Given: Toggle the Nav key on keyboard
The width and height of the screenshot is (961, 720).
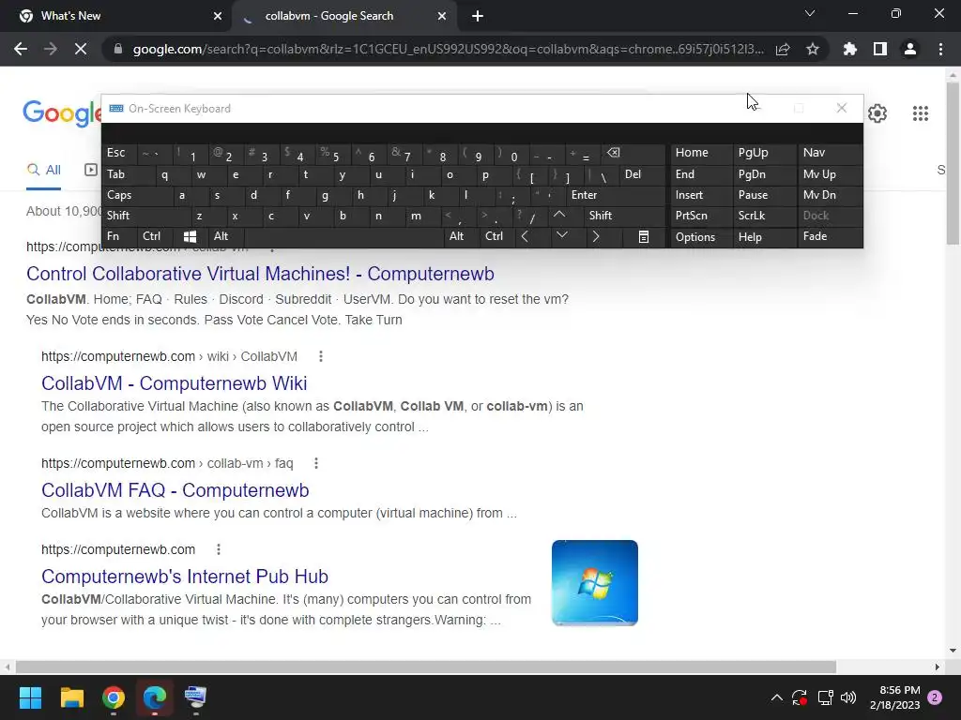Looking at the screenshot, I should pyautogui.click(x=830, y=153).
